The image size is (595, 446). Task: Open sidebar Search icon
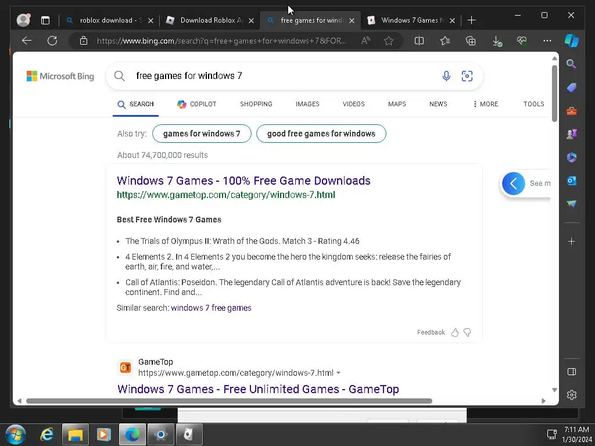point(571,64)
